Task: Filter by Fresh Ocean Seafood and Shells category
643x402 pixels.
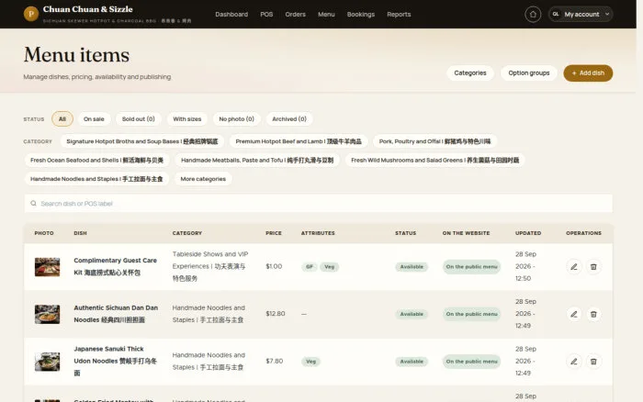Action: point(96,161)
